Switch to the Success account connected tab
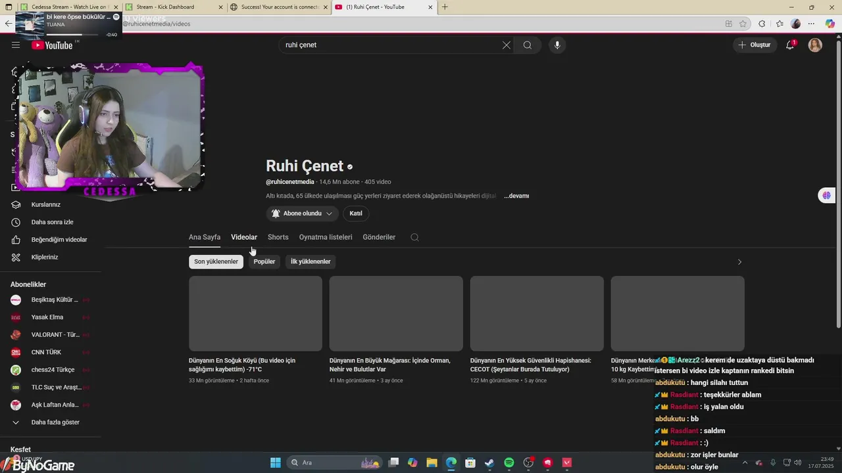This screenshot has width=842, height=473. coord(279,7)
